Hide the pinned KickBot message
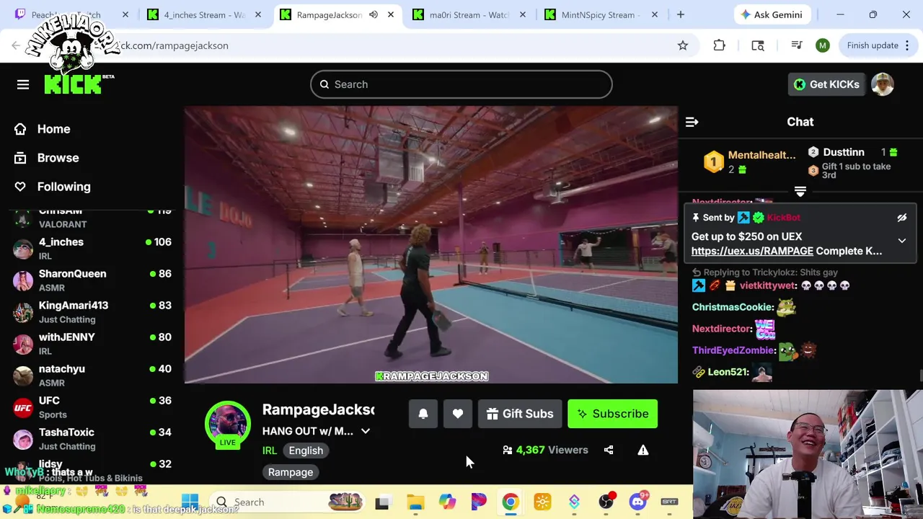Image resolution: width=923 pixels, height=519 pixels. pos(901,218)
